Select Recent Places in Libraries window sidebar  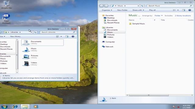point(6,49)
